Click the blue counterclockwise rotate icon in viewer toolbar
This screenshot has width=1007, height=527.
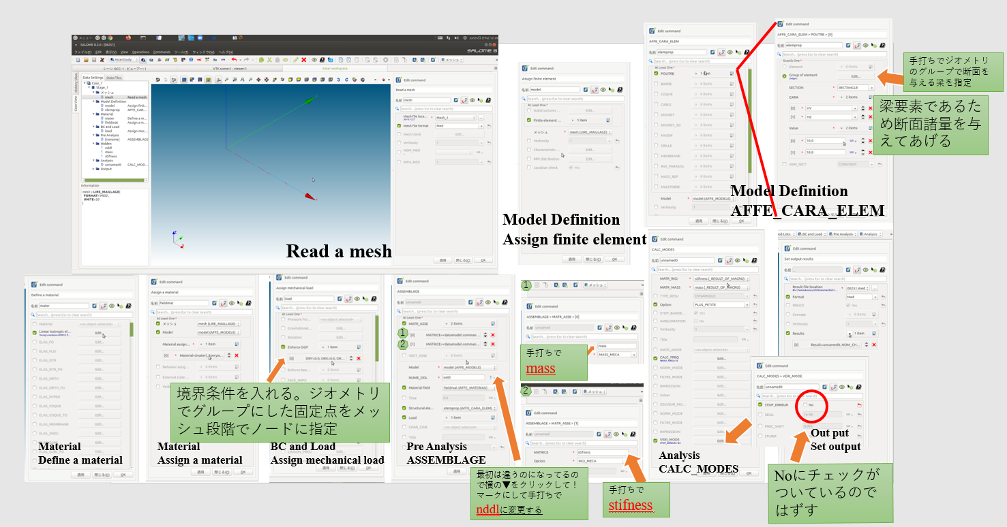[338, 80]
